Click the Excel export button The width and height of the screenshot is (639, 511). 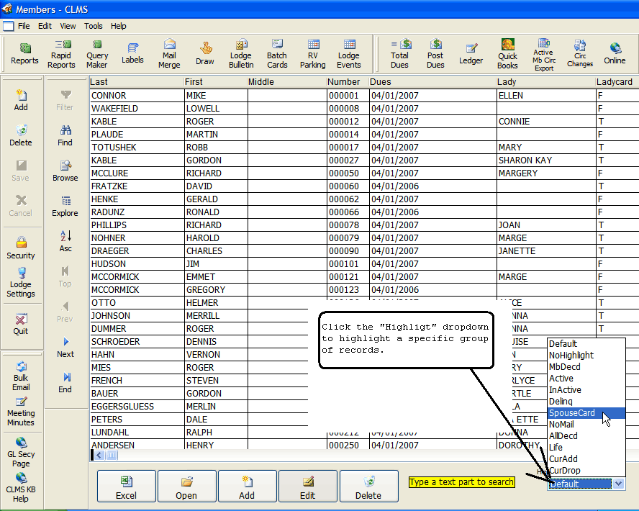coord(127,487)
